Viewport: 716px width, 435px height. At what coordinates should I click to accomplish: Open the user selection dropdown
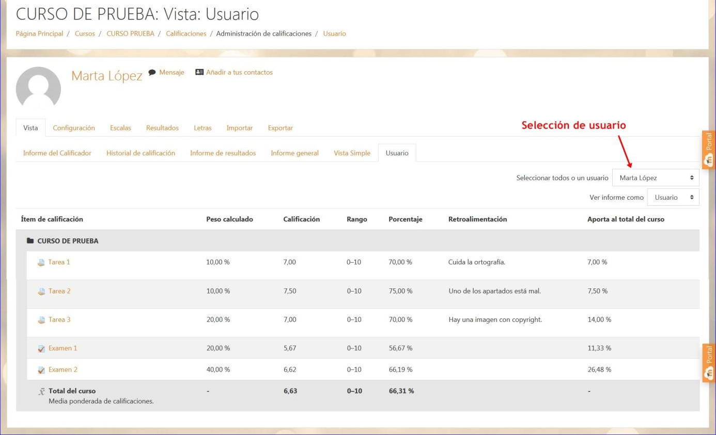[655, 178]
